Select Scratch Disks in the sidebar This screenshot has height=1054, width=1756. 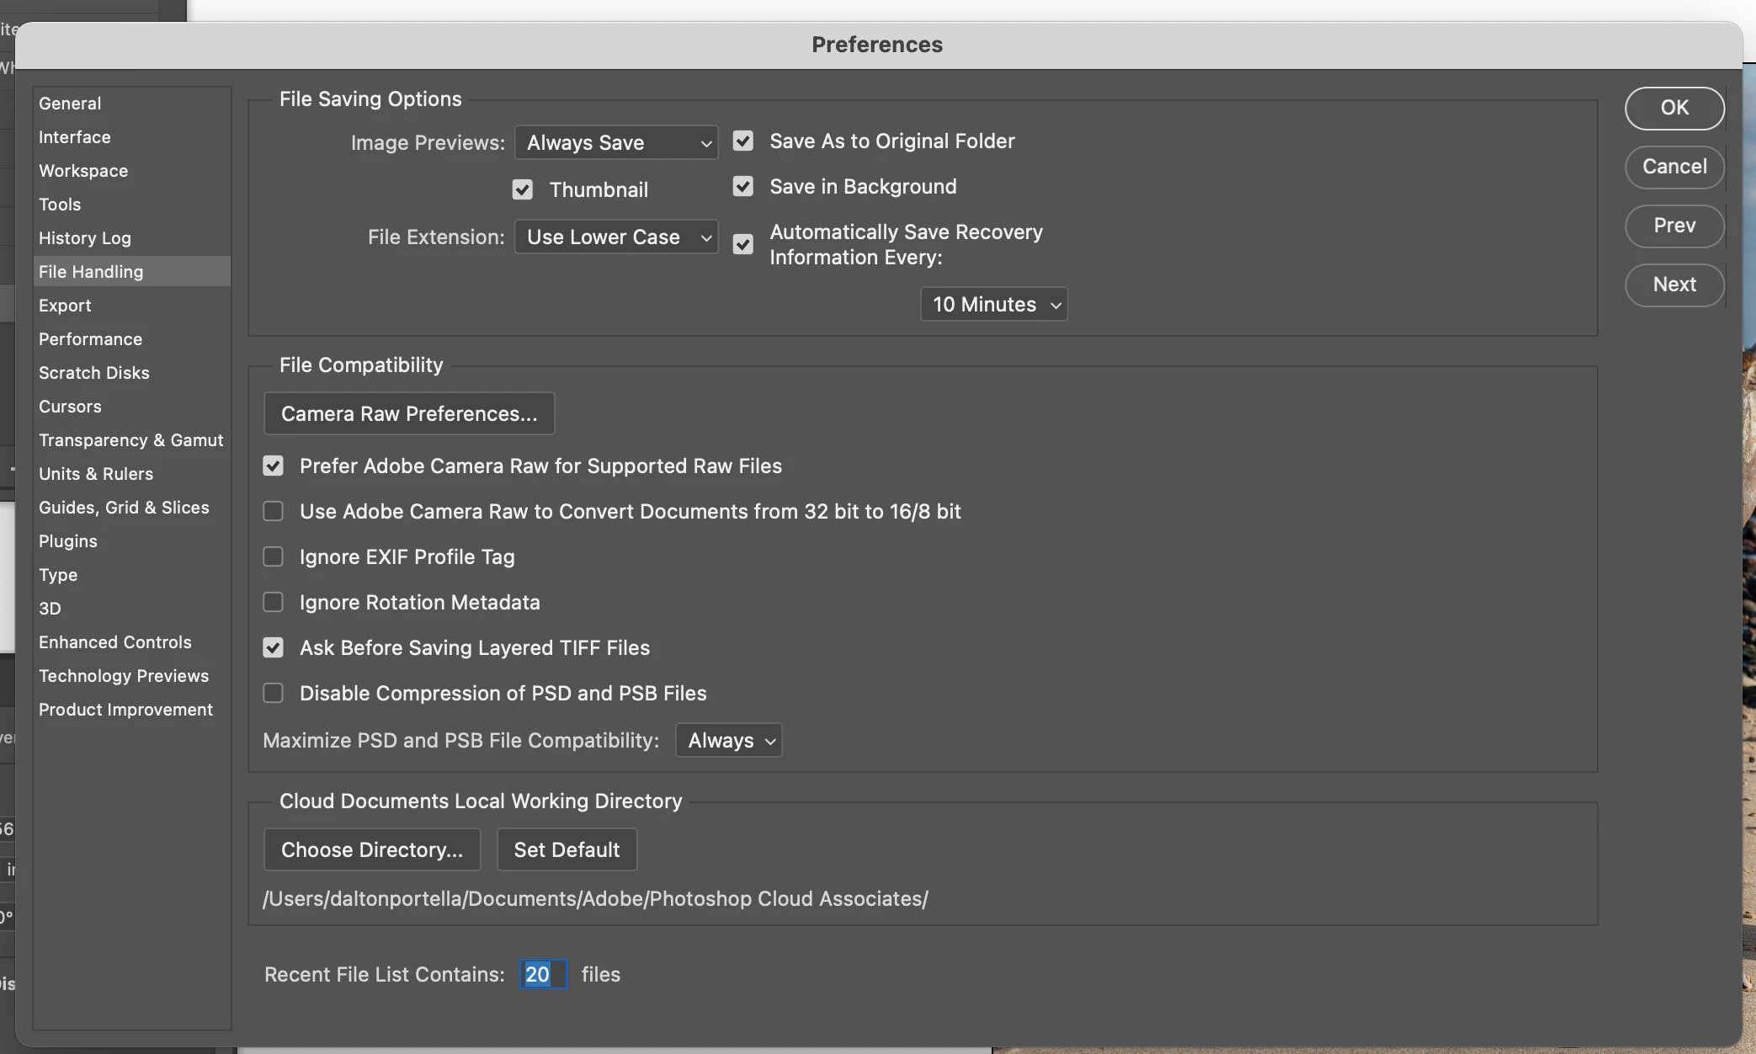(93, 372)
